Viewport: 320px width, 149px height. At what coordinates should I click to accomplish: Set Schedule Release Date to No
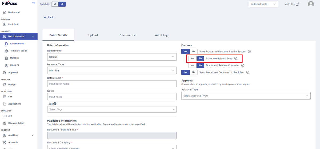click(200, 58)
